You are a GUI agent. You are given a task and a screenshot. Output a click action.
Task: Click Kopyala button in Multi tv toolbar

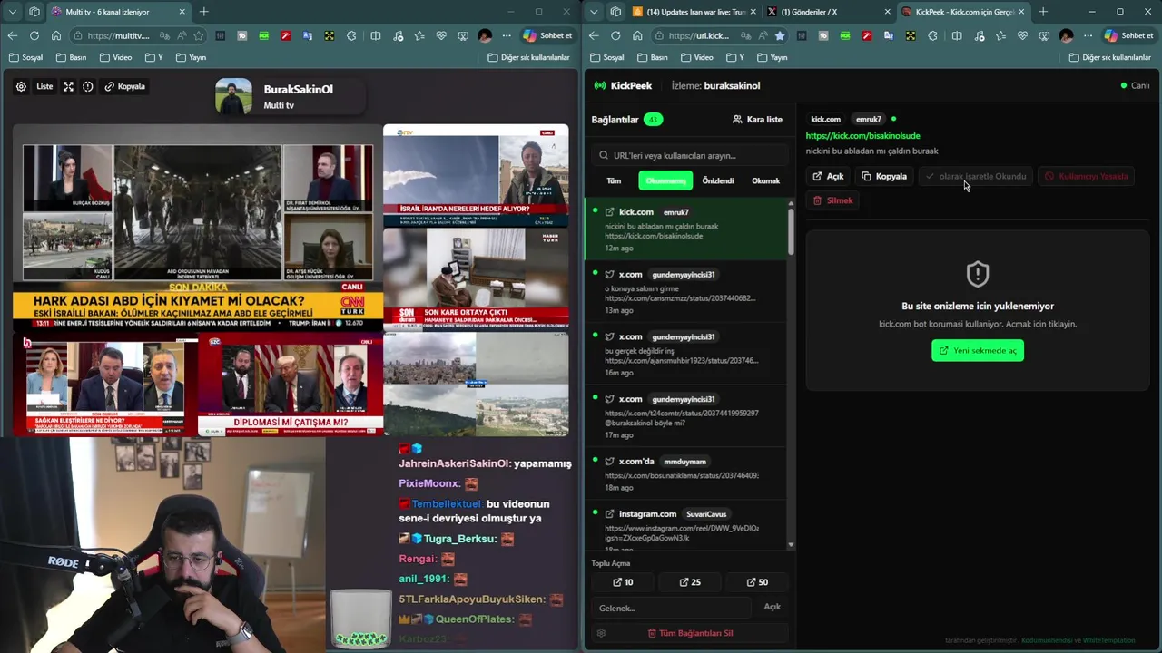click(x=124, y=86)
